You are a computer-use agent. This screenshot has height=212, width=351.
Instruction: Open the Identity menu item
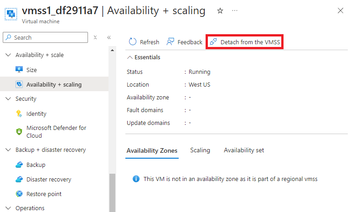(x=36, y=114)
